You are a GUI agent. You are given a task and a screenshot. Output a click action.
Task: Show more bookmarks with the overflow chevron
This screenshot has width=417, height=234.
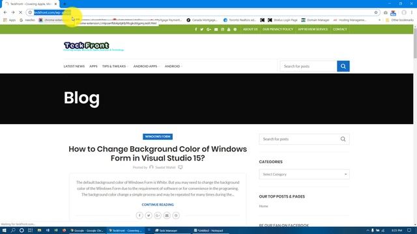click(379, 20)
